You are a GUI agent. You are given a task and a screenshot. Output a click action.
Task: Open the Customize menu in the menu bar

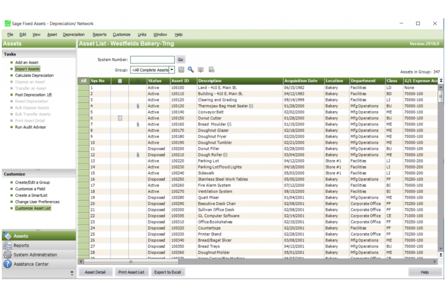point(121,34)
